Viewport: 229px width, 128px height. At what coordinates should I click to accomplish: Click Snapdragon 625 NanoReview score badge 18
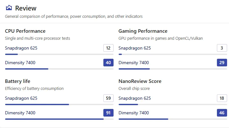[x=222, y=98]
